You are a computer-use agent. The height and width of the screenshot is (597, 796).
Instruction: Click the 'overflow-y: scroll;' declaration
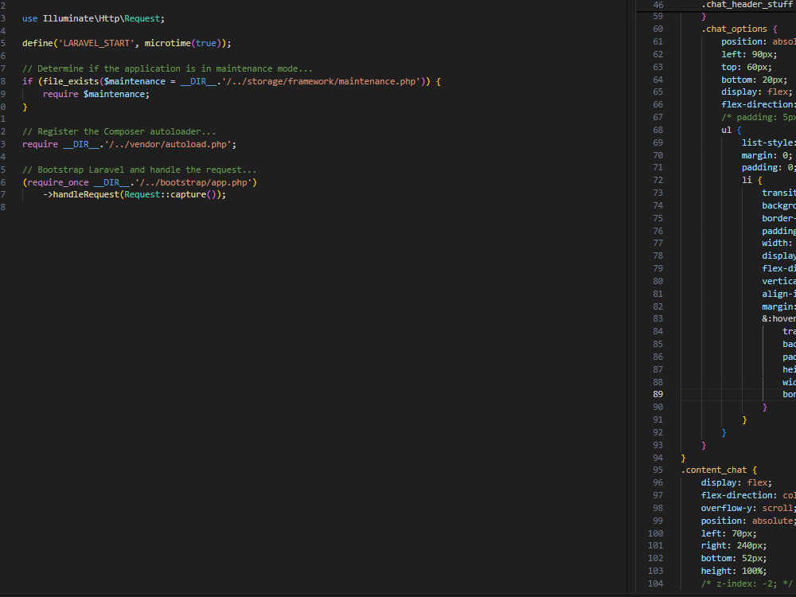coord(747,508)
